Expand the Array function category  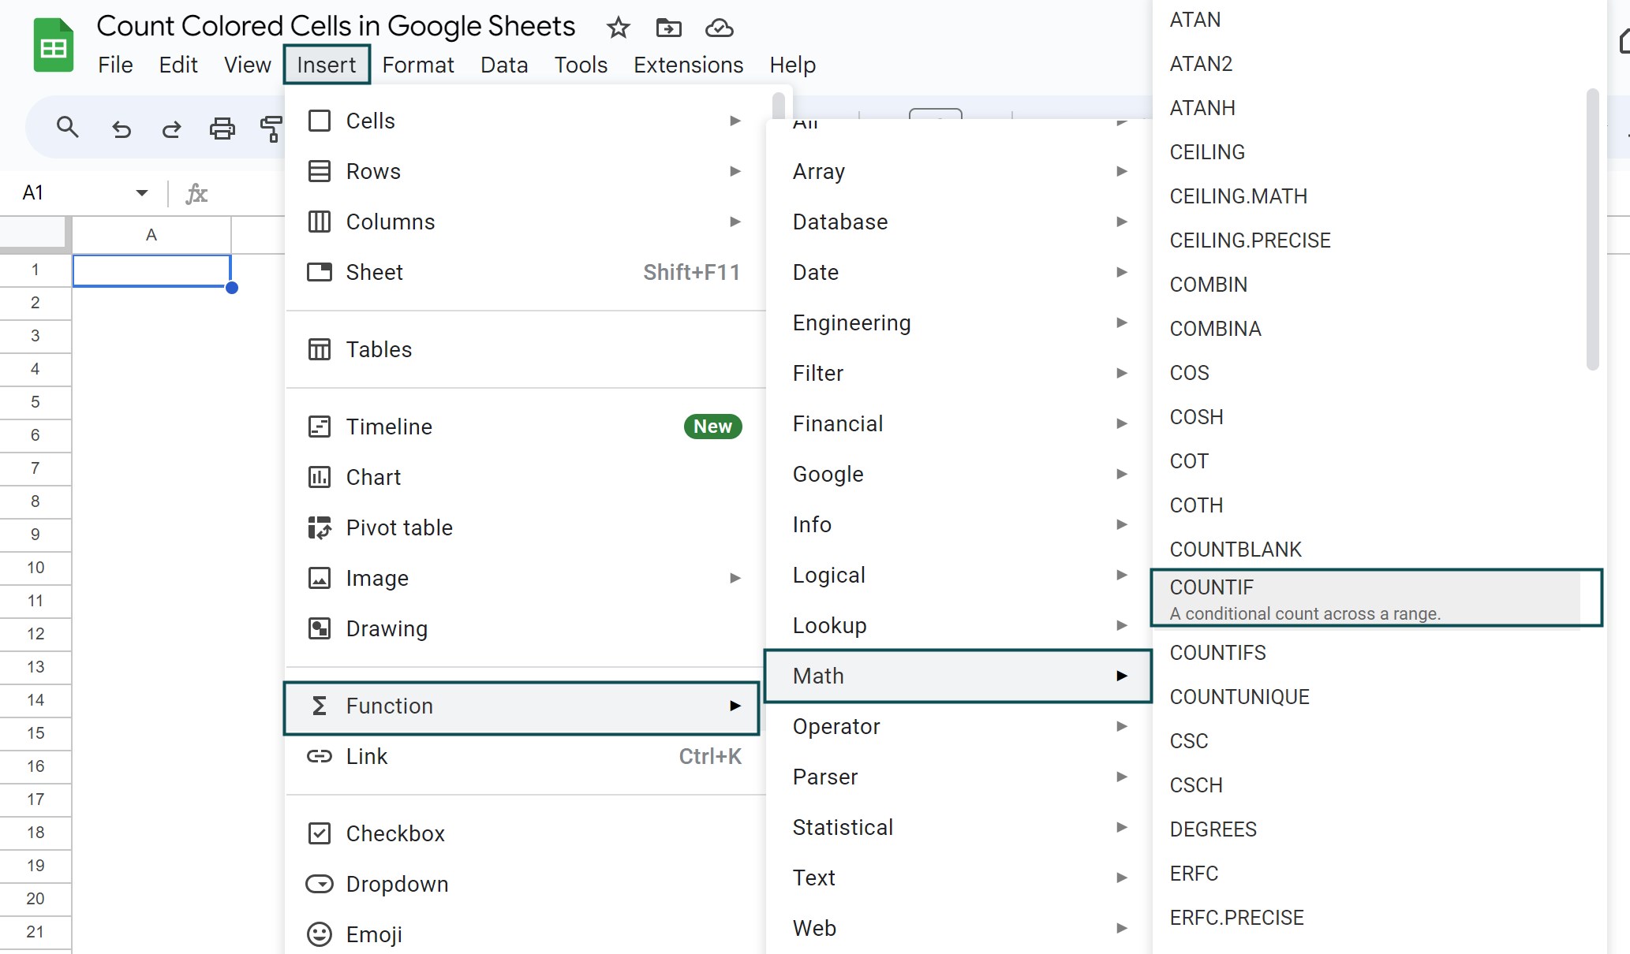pos(959,171)
